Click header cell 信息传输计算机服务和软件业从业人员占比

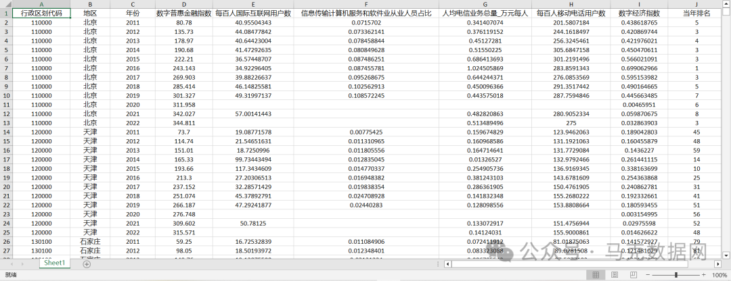[x=366, y=14]
